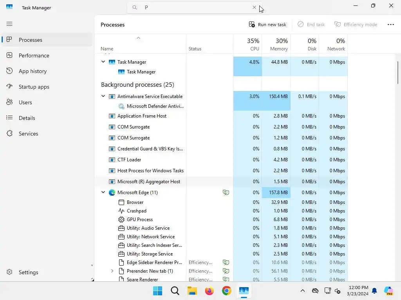This screenshot has width=401, height=300.
Task: Click the process list vertical scrollbar
Action: 398,72
